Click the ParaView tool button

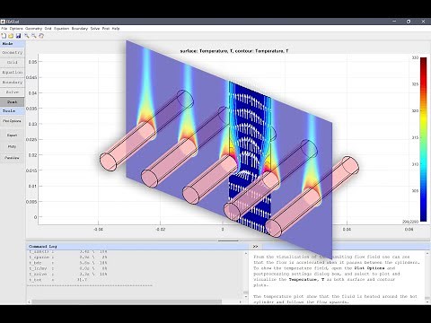point(13,158)
